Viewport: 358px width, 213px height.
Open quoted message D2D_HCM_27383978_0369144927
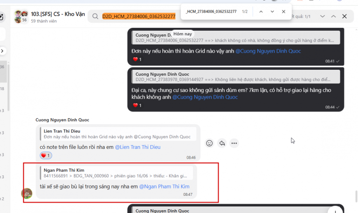(235, 77)
